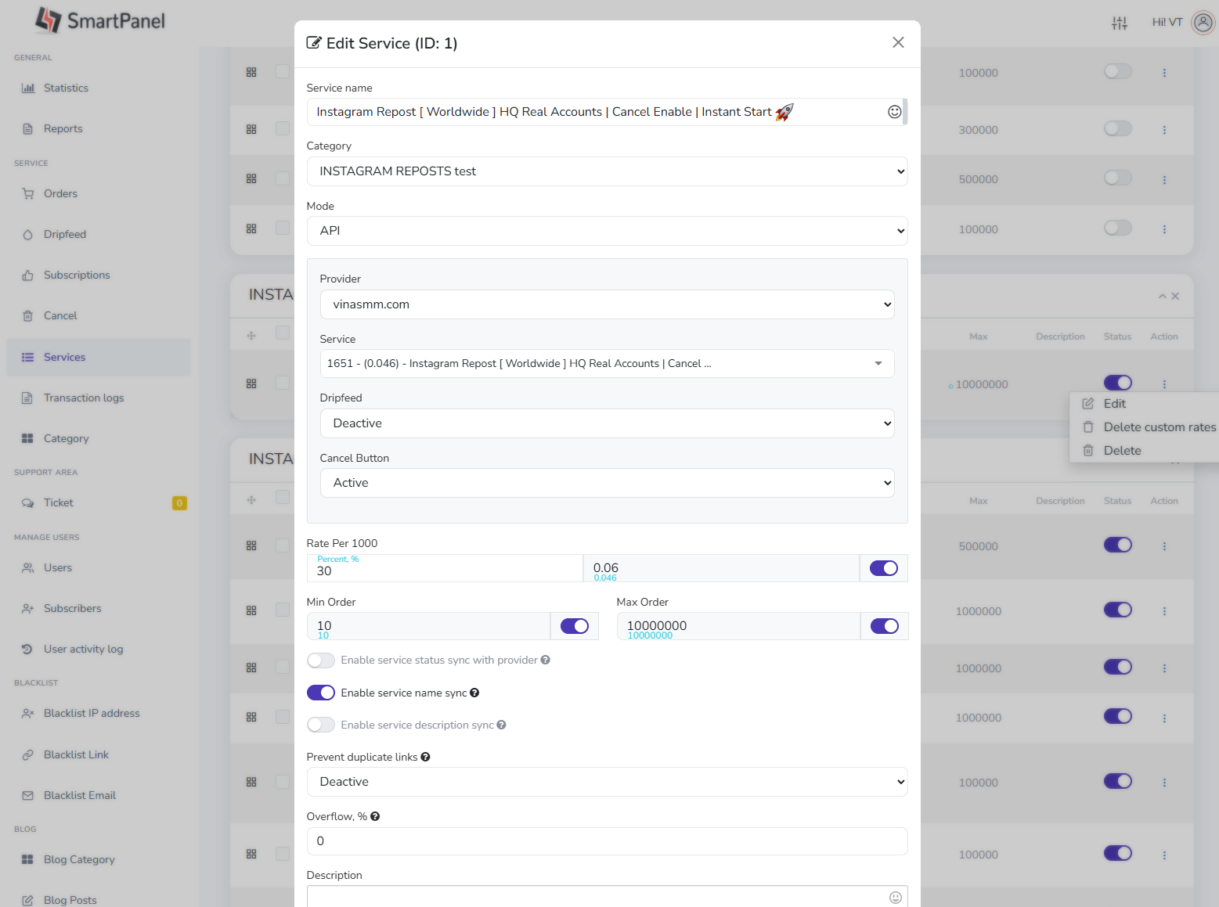Open the Statistics section in sidebar
The image size is (1219, 907).
65,88
